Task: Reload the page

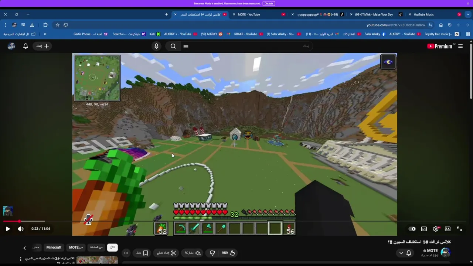Action: pyautogui.click(x=450, y=25)
